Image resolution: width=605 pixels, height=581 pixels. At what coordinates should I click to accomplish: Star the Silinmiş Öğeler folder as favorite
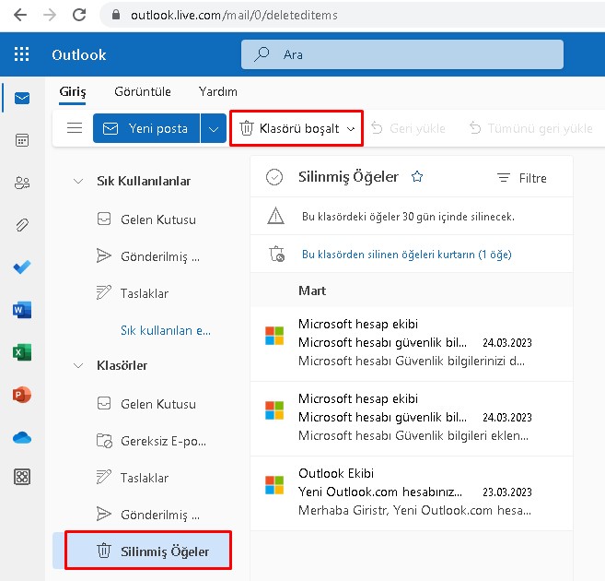point(417,177)
